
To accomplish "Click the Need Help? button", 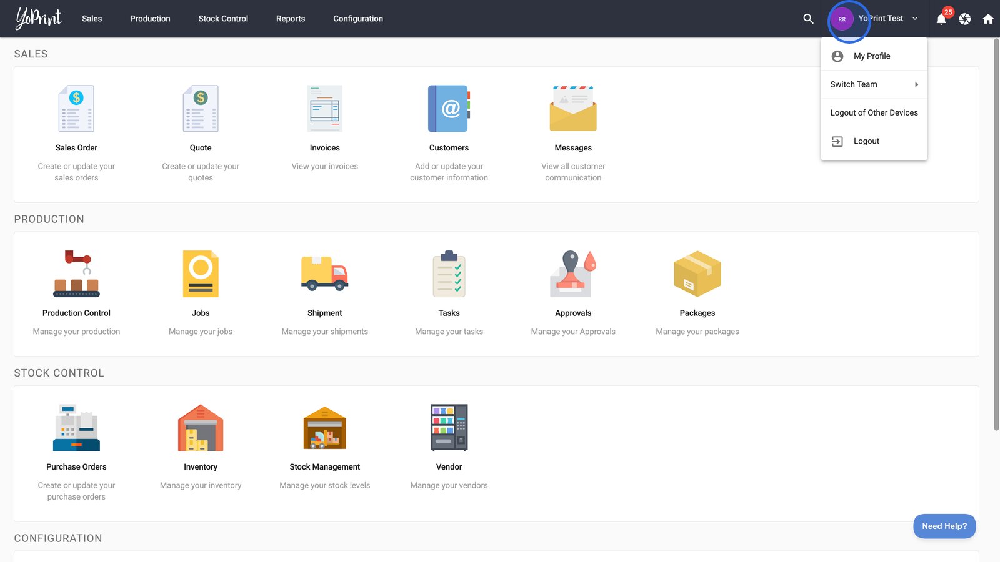I will 944,526.
